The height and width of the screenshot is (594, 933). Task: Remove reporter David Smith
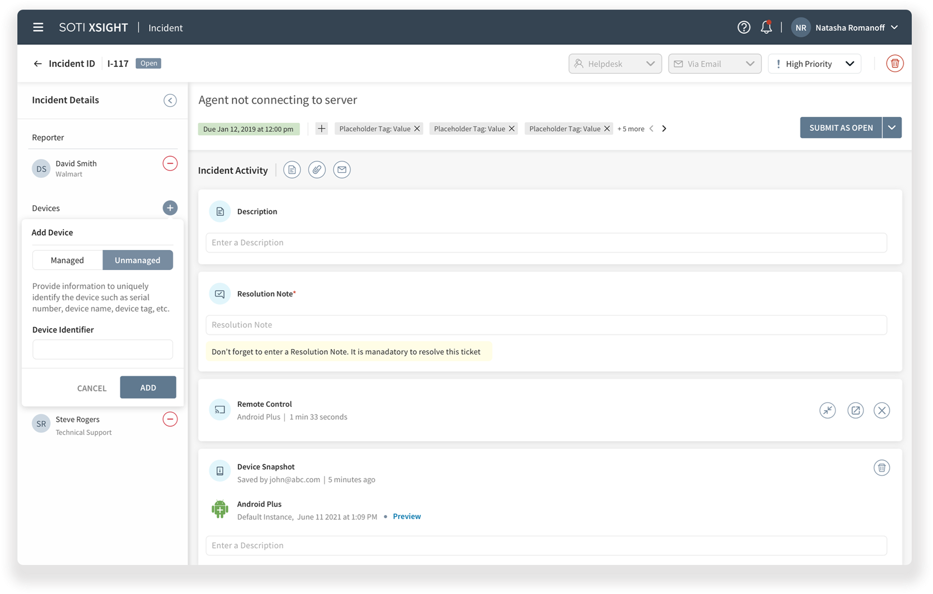coord(170,163)
